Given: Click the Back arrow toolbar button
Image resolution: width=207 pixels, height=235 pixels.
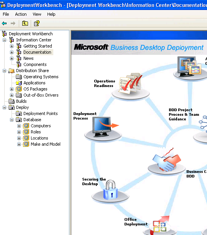Looking at the screenshot, I should [x=4, y=23].
